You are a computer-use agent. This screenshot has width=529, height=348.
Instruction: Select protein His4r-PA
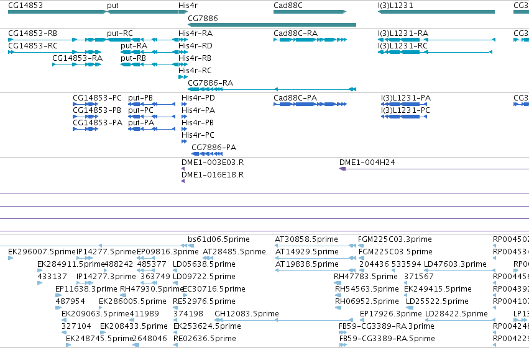[x=198, y=110]
